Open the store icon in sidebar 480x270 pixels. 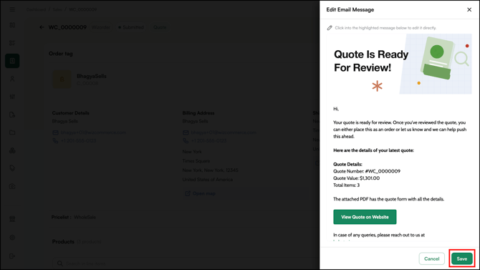(12, 219)
